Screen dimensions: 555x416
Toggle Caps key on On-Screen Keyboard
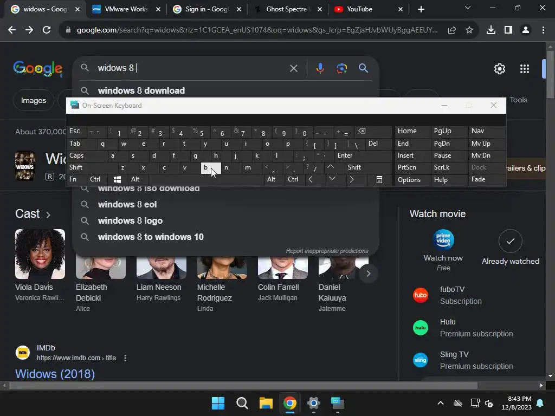87,155
